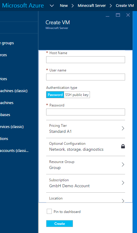The height and width of the screenshot is (233, 137).
Task: Go to the New breadcrumb
Action: coord(64,6)
